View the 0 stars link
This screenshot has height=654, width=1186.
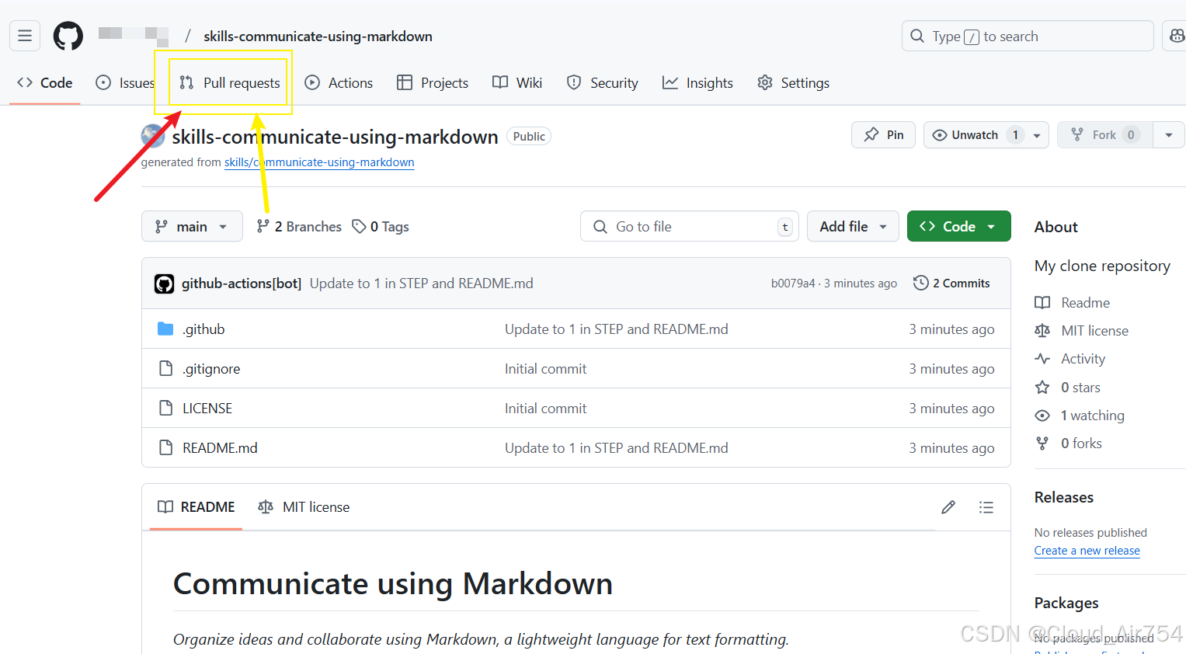coord(1068,388)
